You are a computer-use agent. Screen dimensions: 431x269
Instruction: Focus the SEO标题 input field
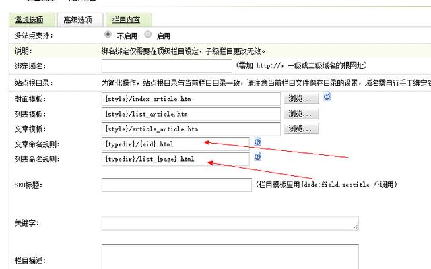coord(176,185)
